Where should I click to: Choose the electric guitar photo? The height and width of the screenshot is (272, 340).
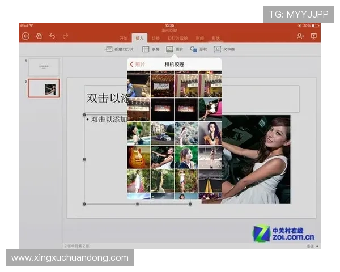pyautogui.click(x=139, y=157)
